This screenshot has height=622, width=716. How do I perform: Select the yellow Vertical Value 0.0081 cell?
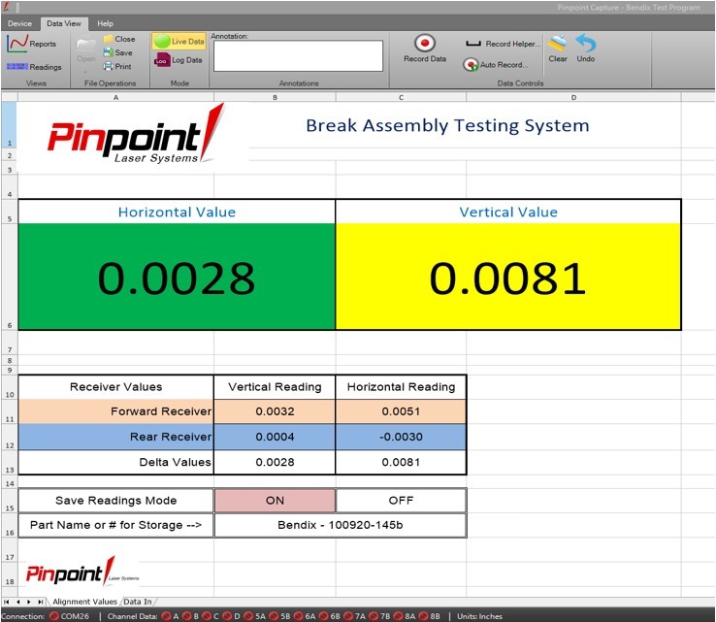click(508, 277)
